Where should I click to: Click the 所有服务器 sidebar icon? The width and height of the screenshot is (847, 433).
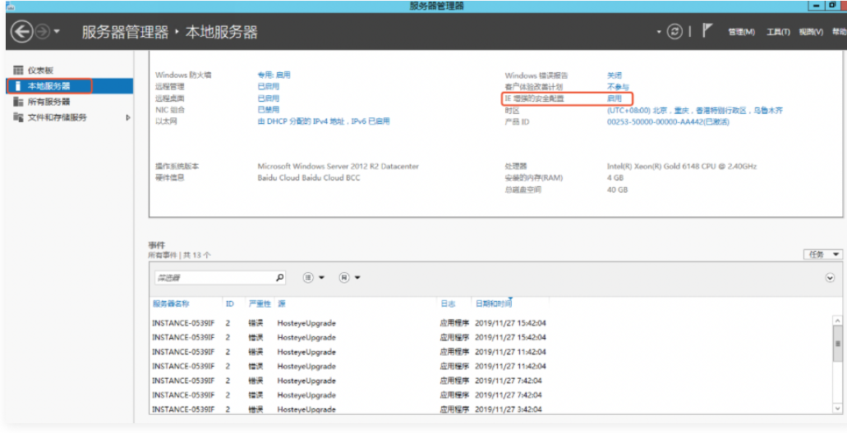[18, 102]
